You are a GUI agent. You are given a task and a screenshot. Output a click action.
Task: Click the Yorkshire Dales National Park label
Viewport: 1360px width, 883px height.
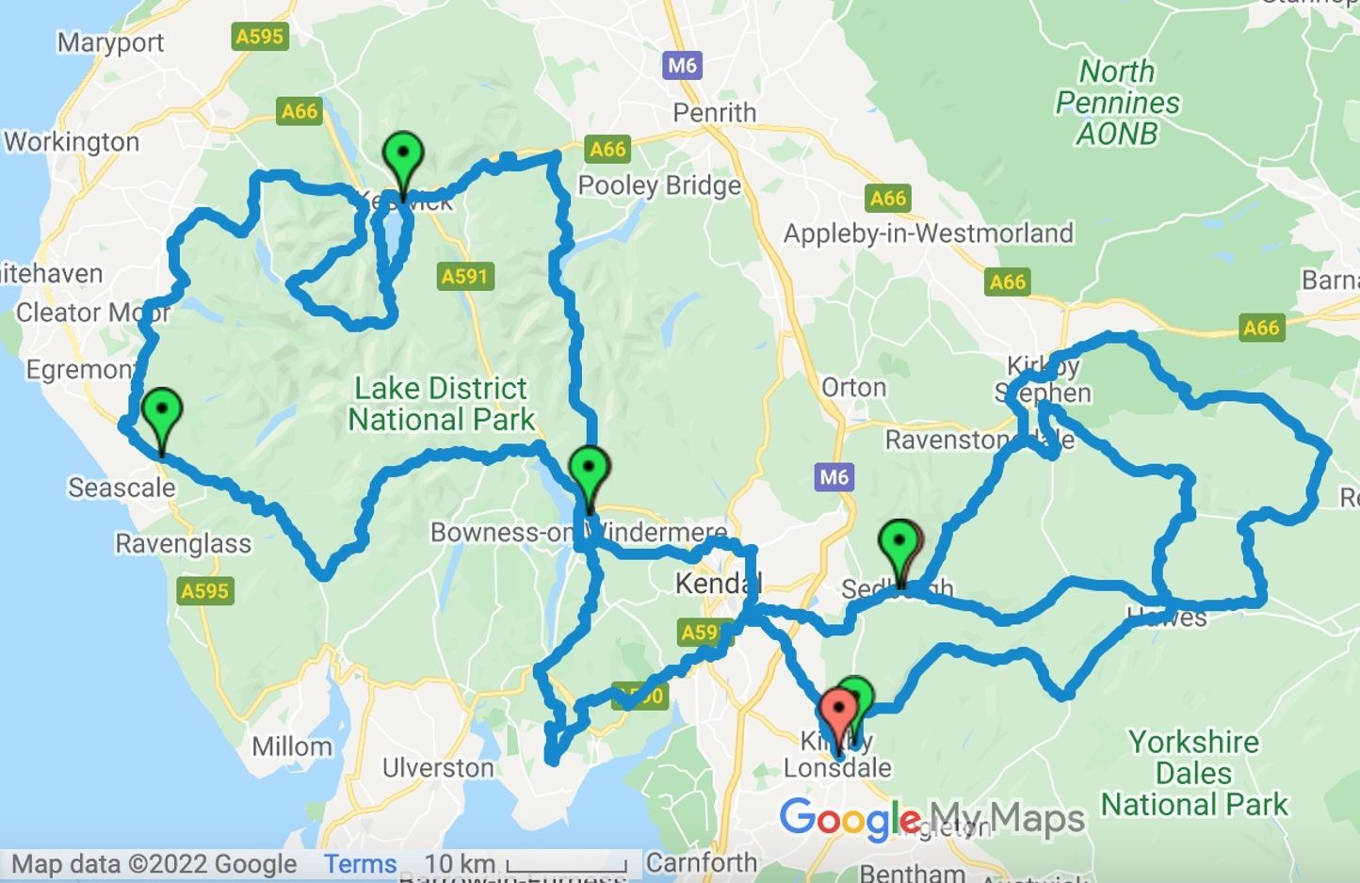coord(1194,773)
